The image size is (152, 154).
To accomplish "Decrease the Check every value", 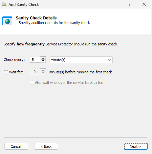I will pos(43,61).
